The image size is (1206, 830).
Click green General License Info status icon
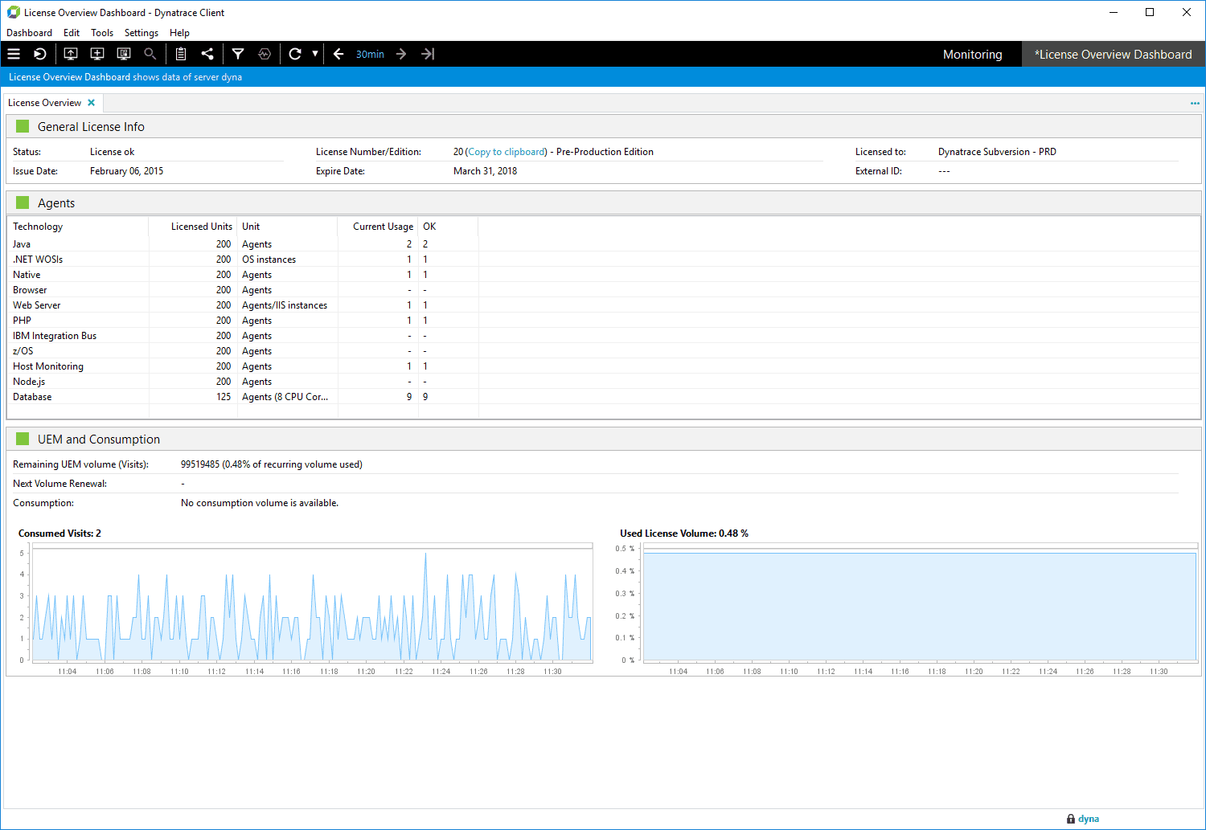23,126
